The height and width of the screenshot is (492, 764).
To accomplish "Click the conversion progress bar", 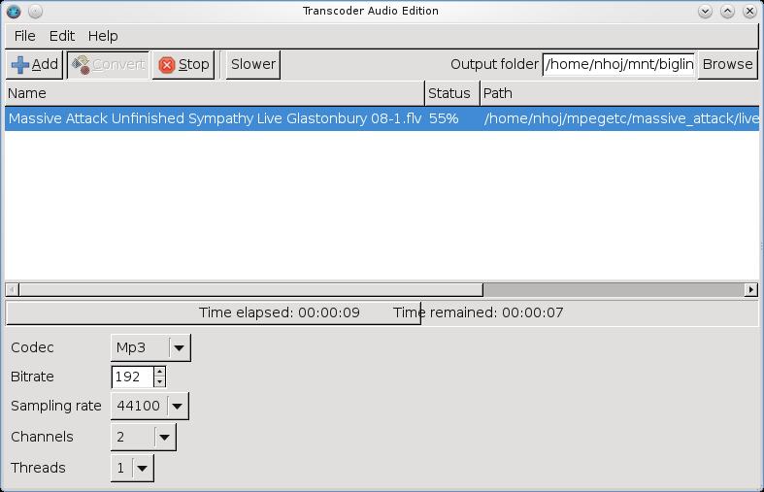I will pos(382,312).
